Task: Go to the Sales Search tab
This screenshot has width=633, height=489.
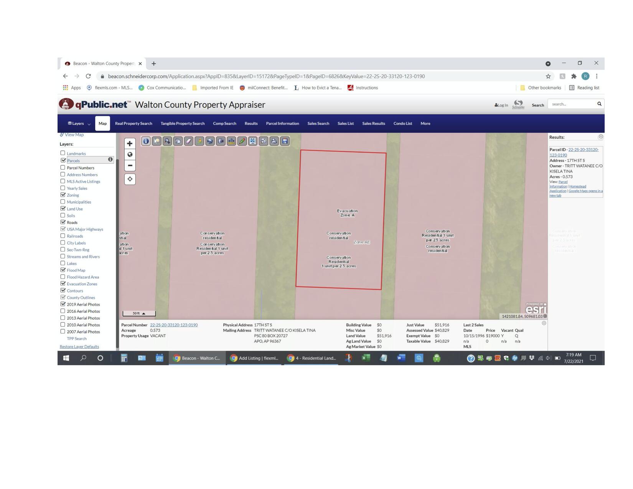Action: click(x=318, y=123)
